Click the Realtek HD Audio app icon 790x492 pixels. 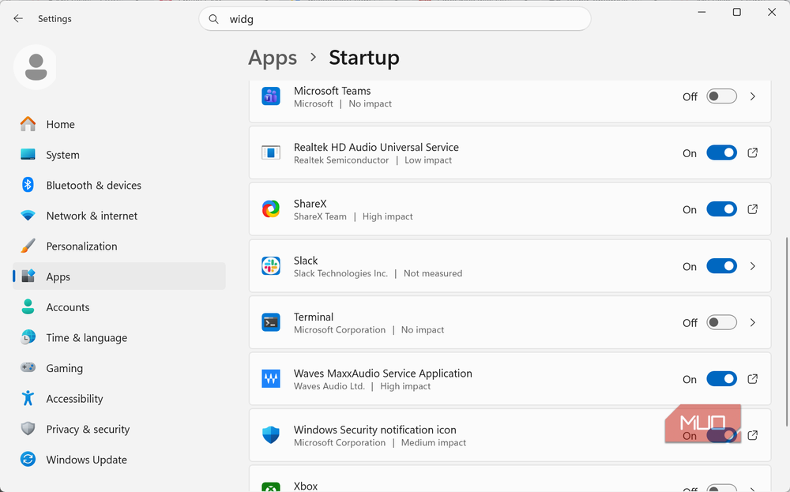271,152
